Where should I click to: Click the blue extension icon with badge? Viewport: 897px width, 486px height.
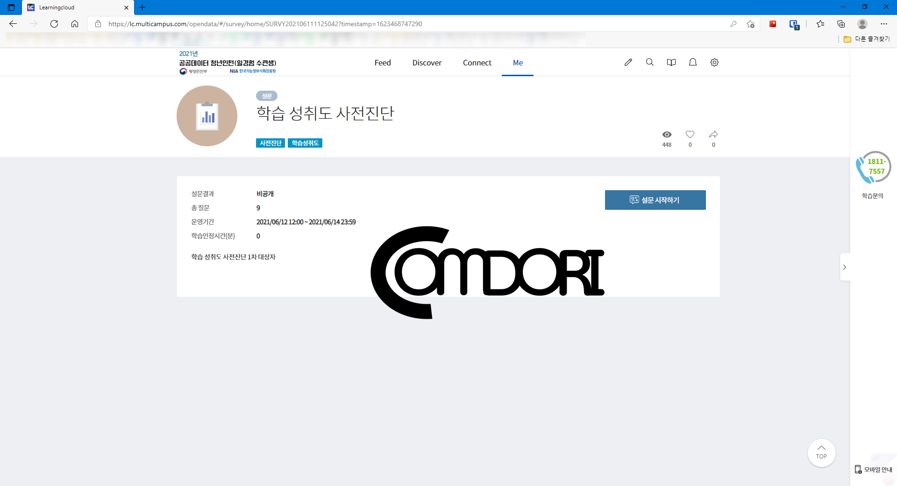coord(794,24)
